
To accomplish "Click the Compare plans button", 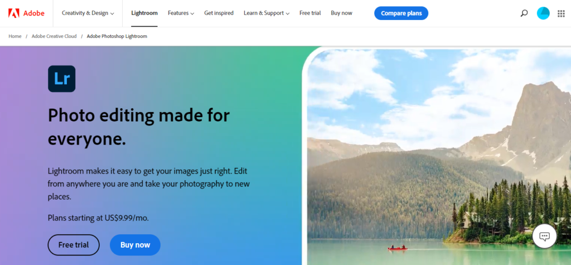I will 401,13.
